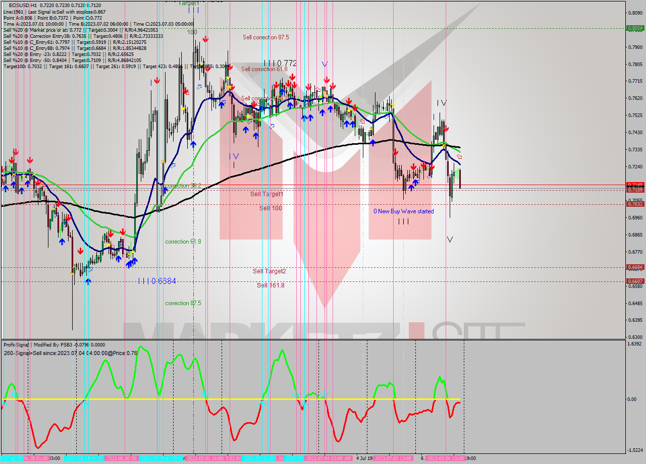Select 'Sell %20 @ Entry -23' row
Image resolution: width=646 pixels, height=464 pixels.
[68, 54]
